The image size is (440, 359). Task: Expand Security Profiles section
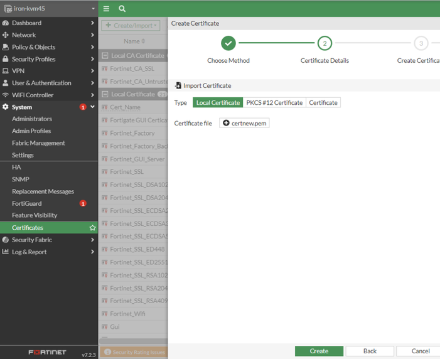tap(49, 59)
